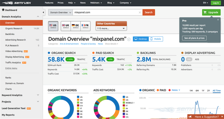Open Prices in top navigation
The height and width of the screenshot is (119, 224).
click(60, 3)
